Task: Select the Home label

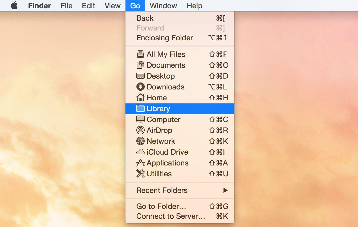Action: (157, 98)
